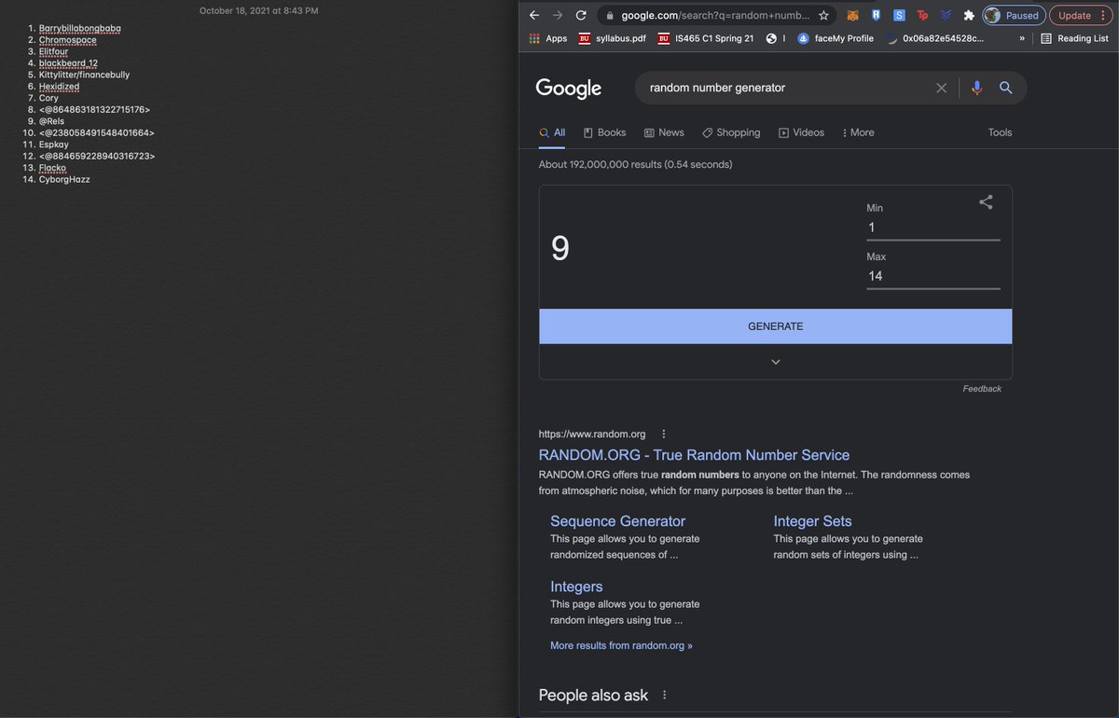Open the Reading List
Viewport: 1119px width, 718px height.
tap(1074, 38)
